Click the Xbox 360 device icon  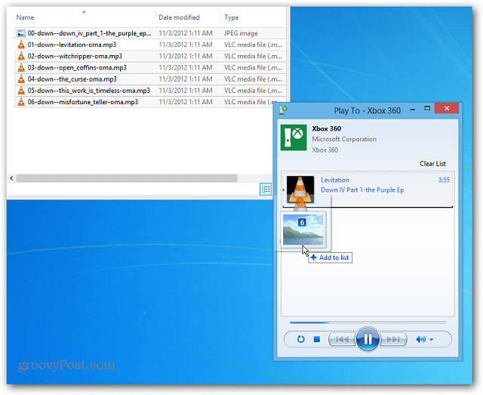(x=294, y=137)
